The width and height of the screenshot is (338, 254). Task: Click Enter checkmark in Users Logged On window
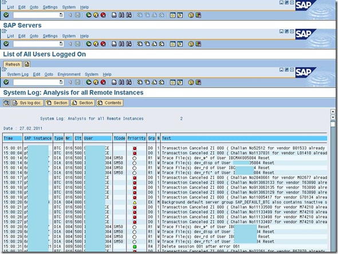point(6,44)
